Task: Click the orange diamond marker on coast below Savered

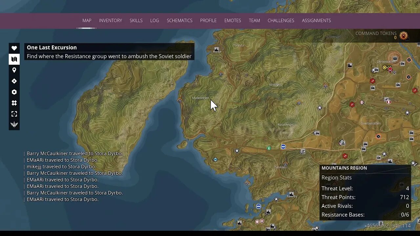Action: [x=247, y=183]
